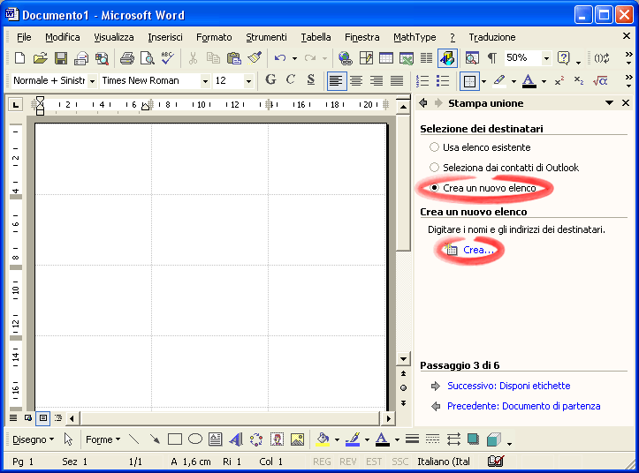This screenshot has height=473, width=639.
Task: Click the Fill Color paint bucket swatch
Action: tap(323, 439)
